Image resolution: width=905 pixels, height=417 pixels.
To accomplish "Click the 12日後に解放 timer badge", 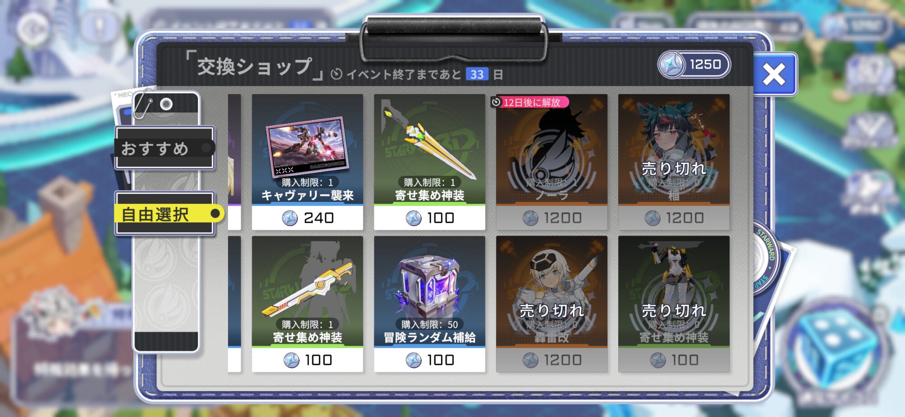I will [529, 103].
